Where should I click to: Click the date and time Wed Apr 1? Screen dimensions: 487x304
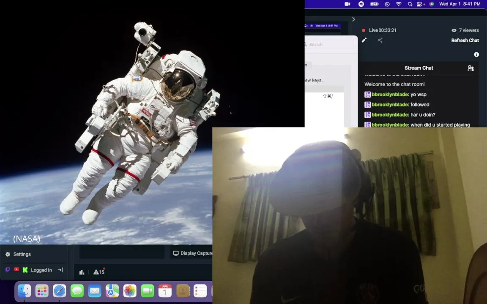[460, 4]
